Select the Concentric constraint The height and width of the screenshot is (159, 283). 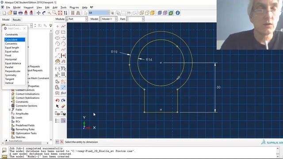point(15,44)
